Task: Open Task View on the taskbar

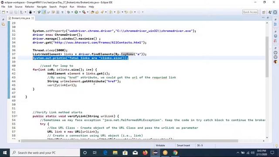Action: [x=95, y=153]
